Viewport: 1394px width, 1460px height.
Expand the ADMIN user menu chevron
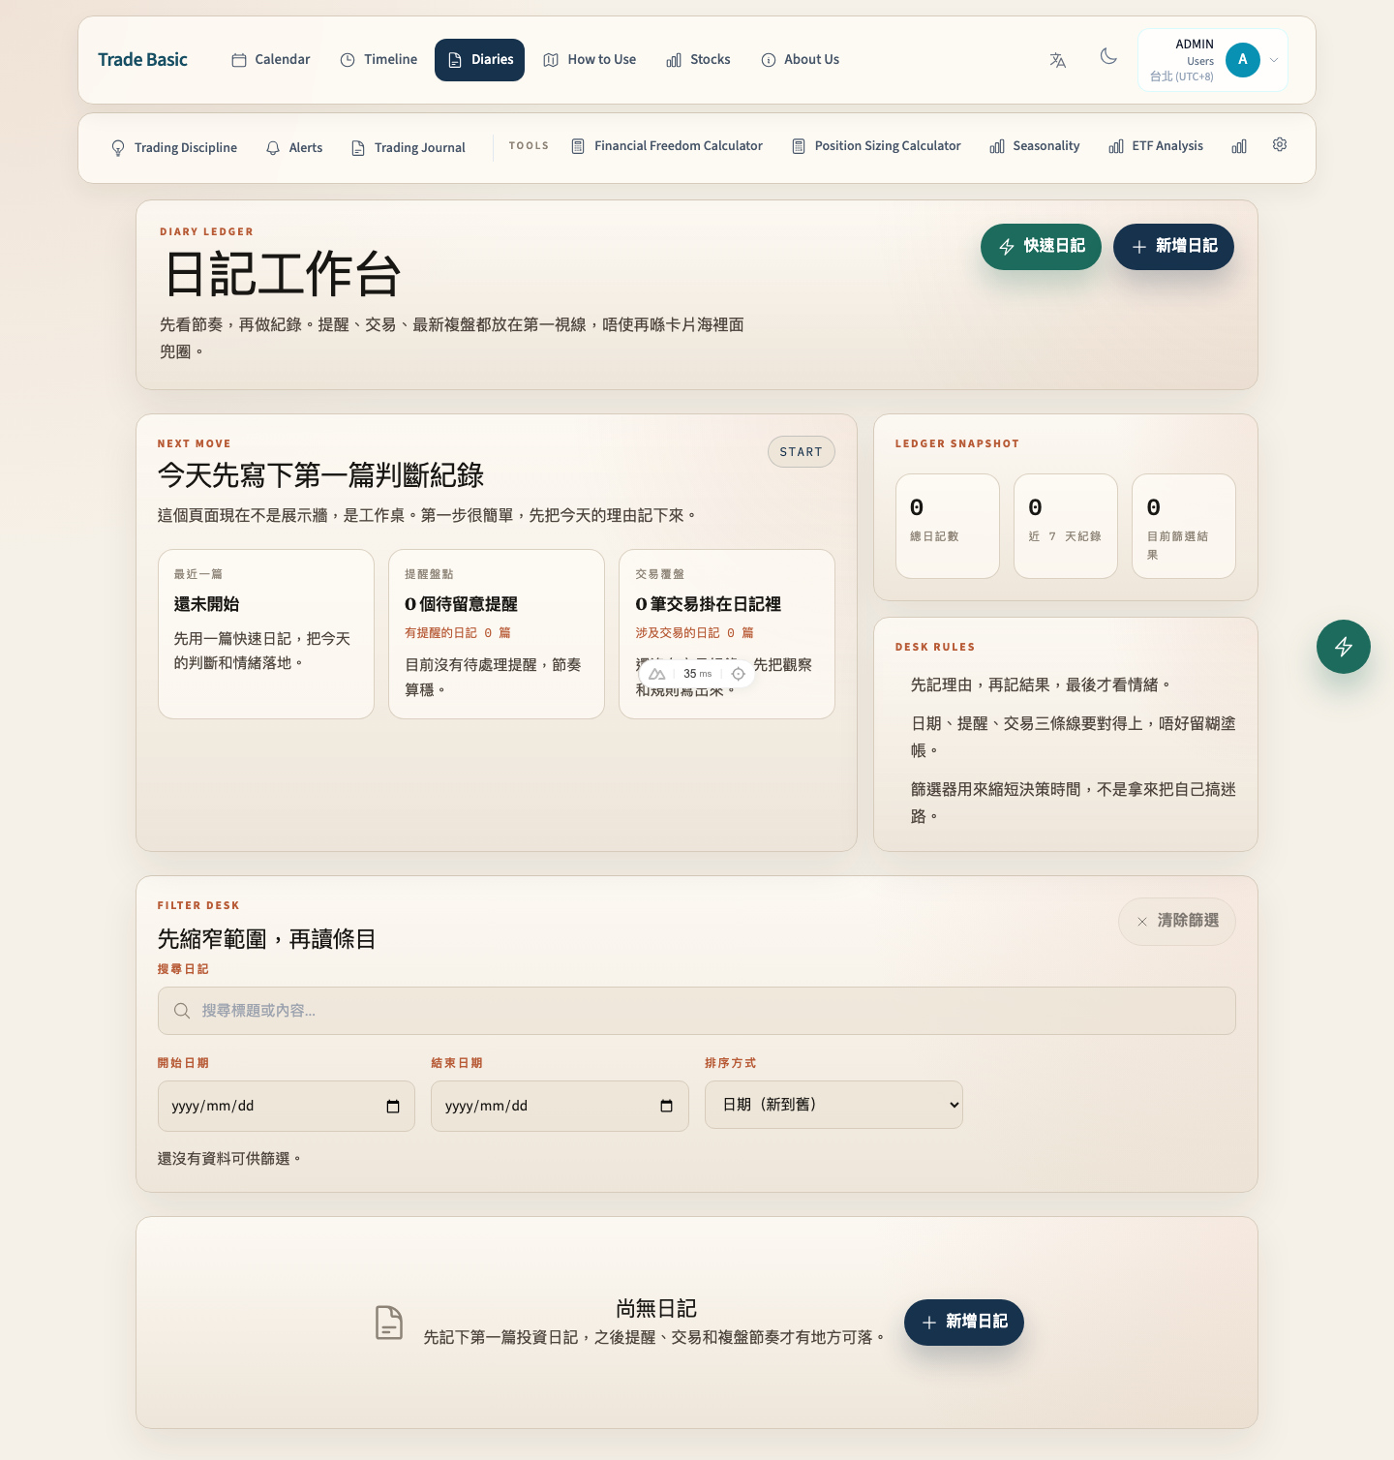1274,60
